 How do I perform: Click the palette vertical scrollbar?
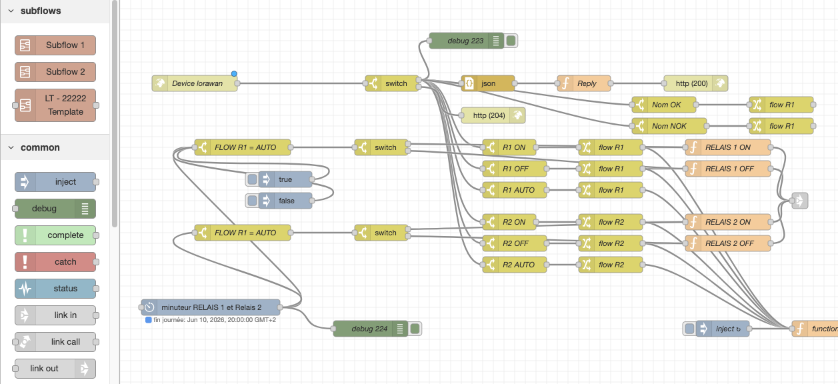tap(115, 113)
